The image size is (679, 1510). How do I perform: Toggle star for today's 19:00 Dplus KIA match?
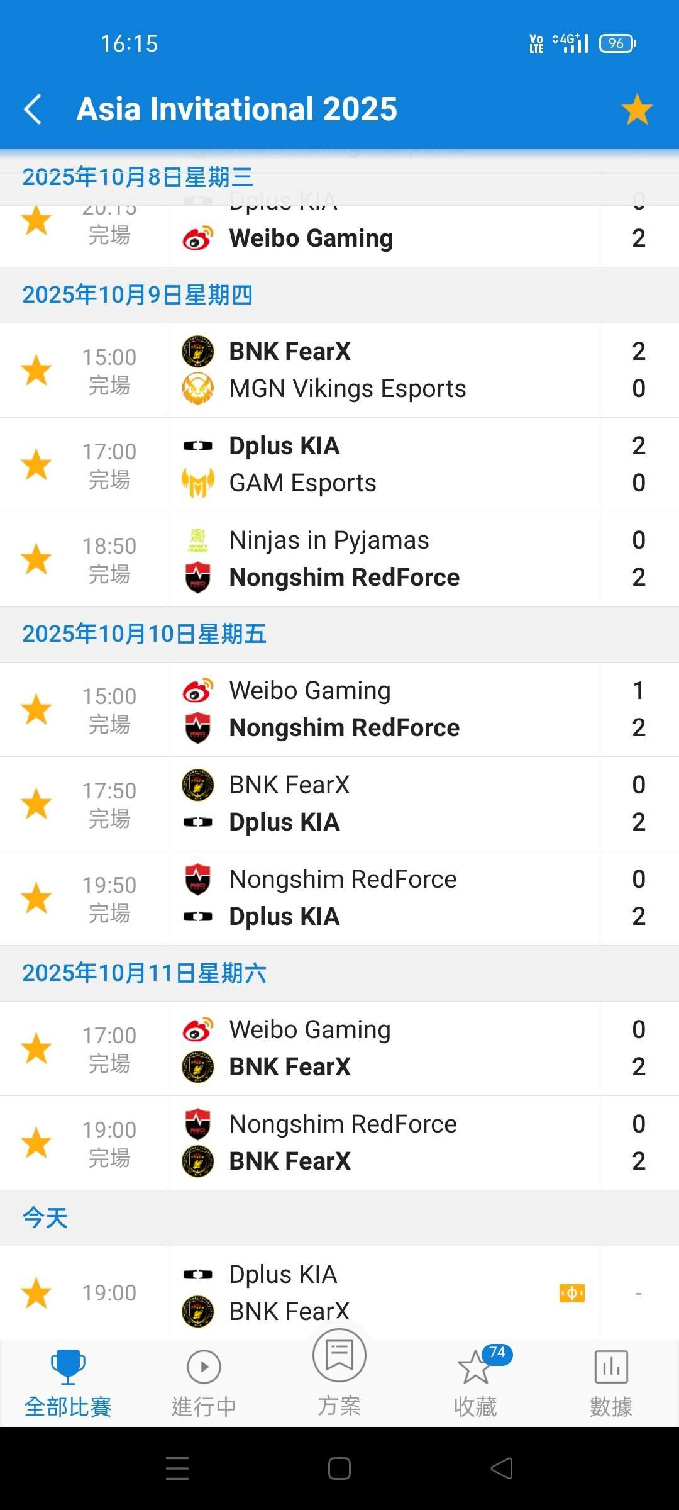[36, 1293]
